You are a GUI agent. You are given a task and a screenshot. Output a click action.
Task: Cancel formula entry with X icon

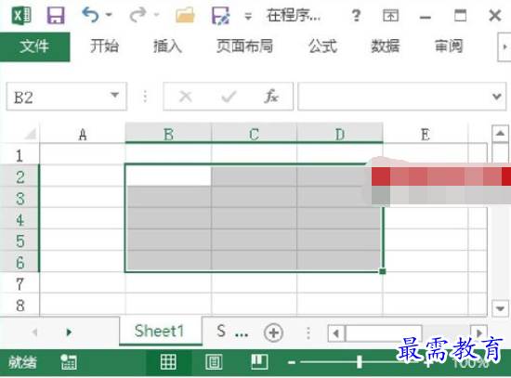pyautogui.click(x=186, y=97)
